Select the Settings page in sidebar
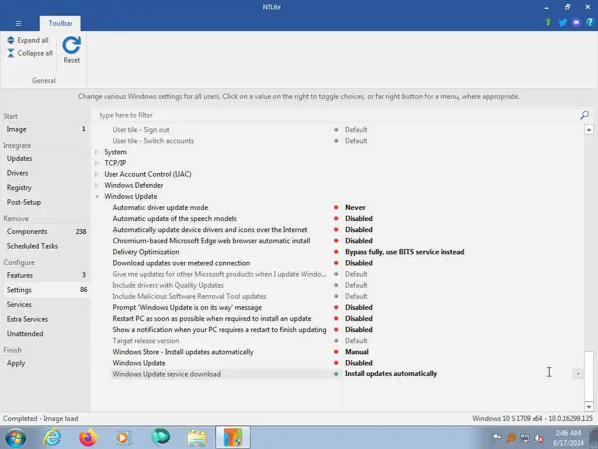Screen dimensions: 598x449 46,290
